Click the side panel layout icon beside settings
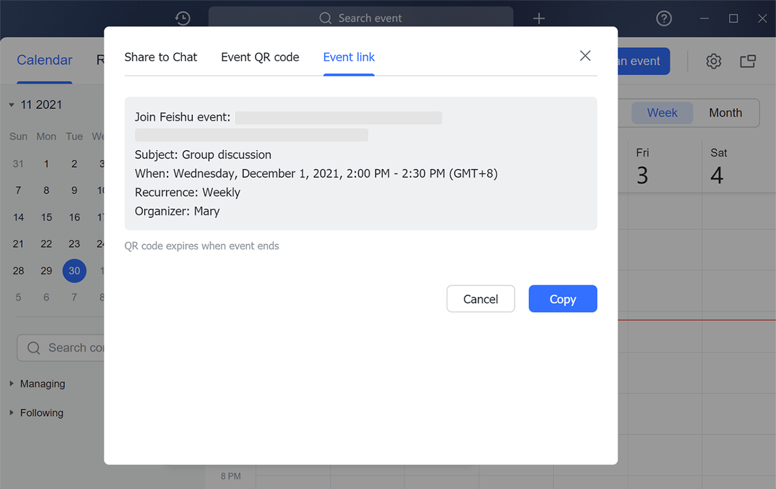 click(x=747, y=61)
